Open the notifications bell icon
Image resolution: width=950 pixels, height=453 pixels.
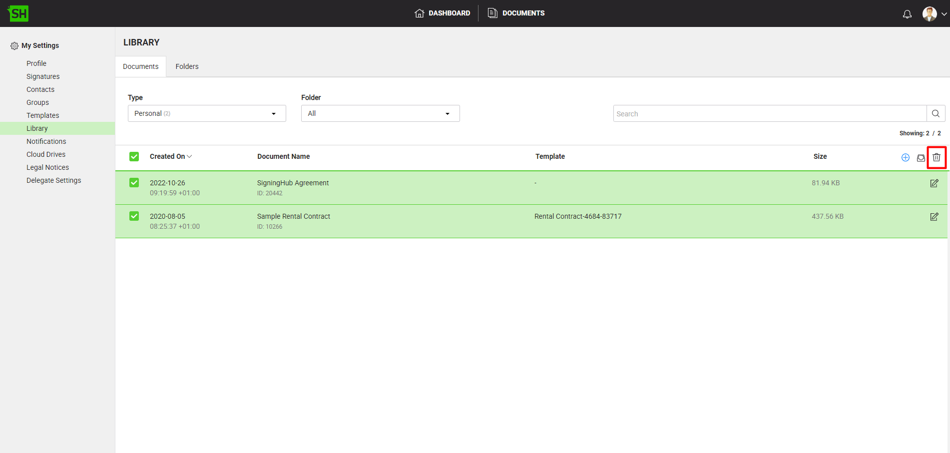point(907,14)
